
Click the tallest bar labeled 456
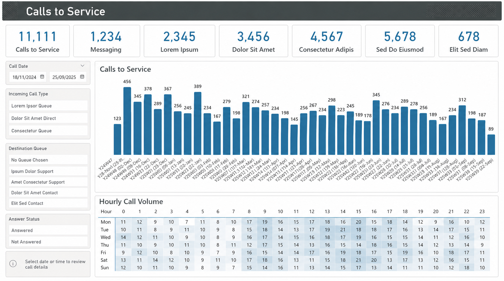[127, 121]
